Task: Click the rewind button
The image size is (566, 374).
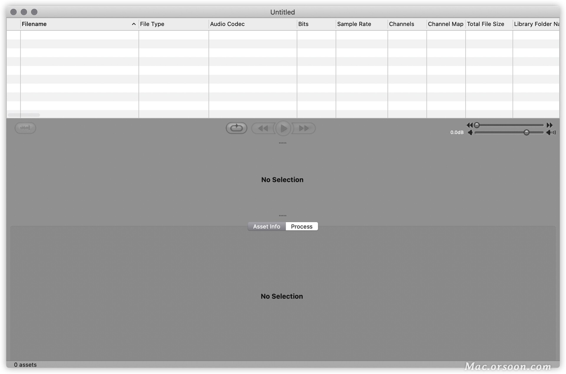Action: click(263, 128)
